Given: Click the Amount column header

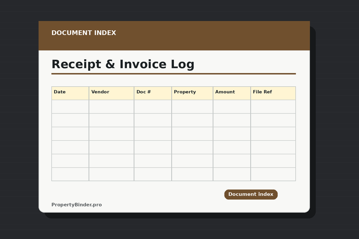Looking at the screenshot, I should [x=232, y=93].
